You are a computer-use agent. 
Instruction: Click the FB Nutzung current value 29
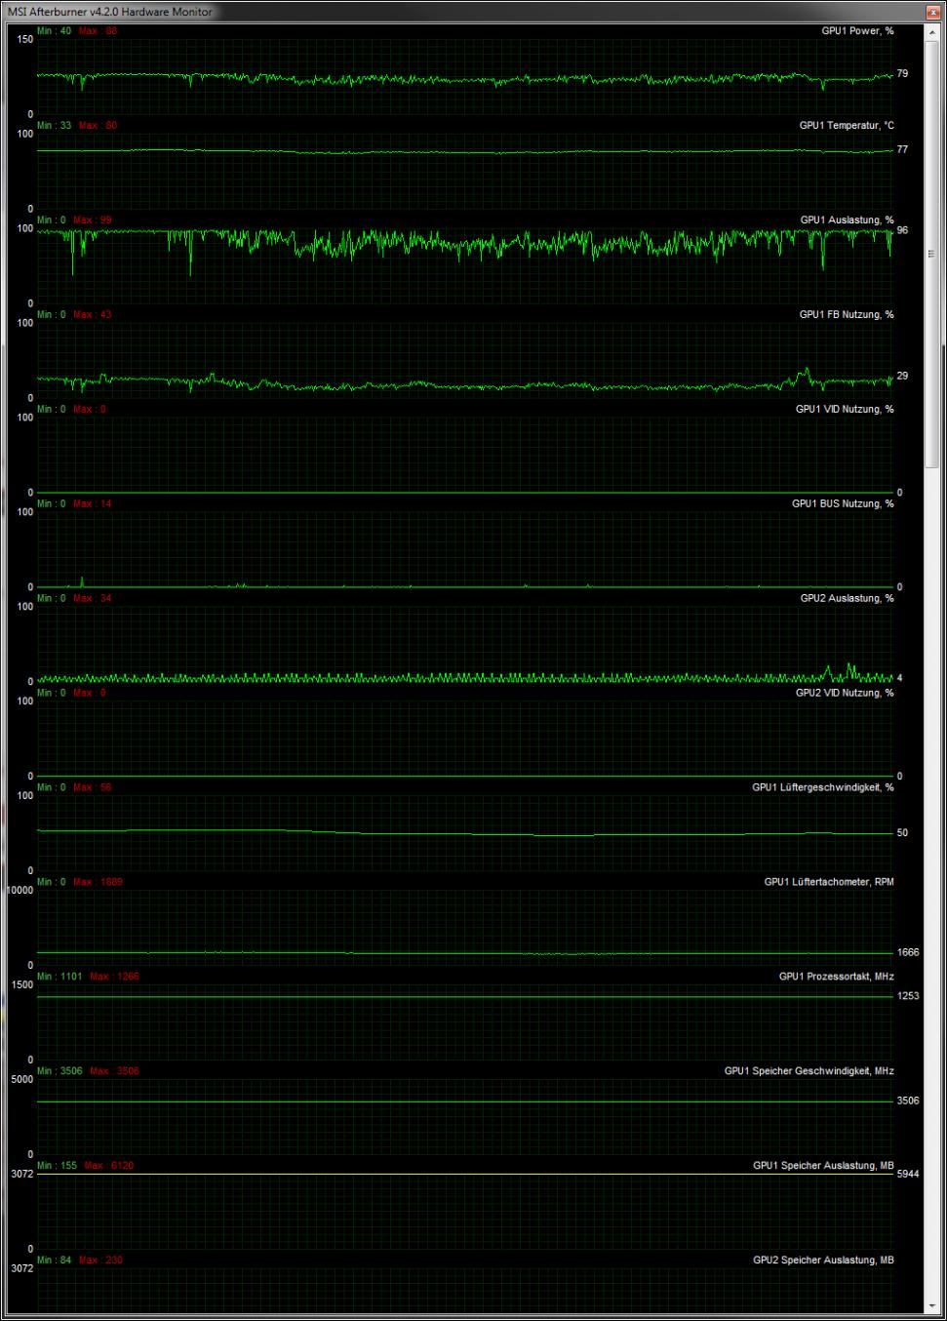902,377
